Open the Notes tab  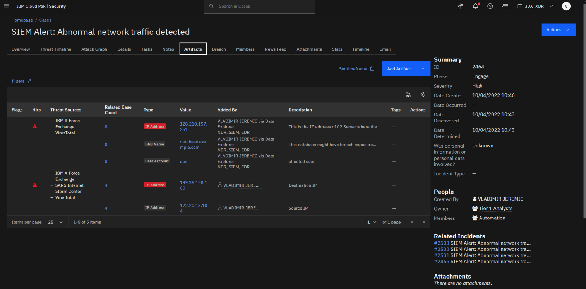click(168, 49)
